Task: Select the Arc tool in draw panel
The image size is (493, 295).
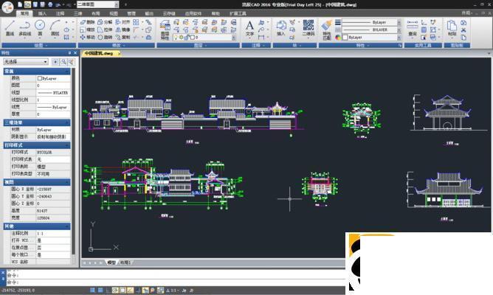Action: point(55,27)
